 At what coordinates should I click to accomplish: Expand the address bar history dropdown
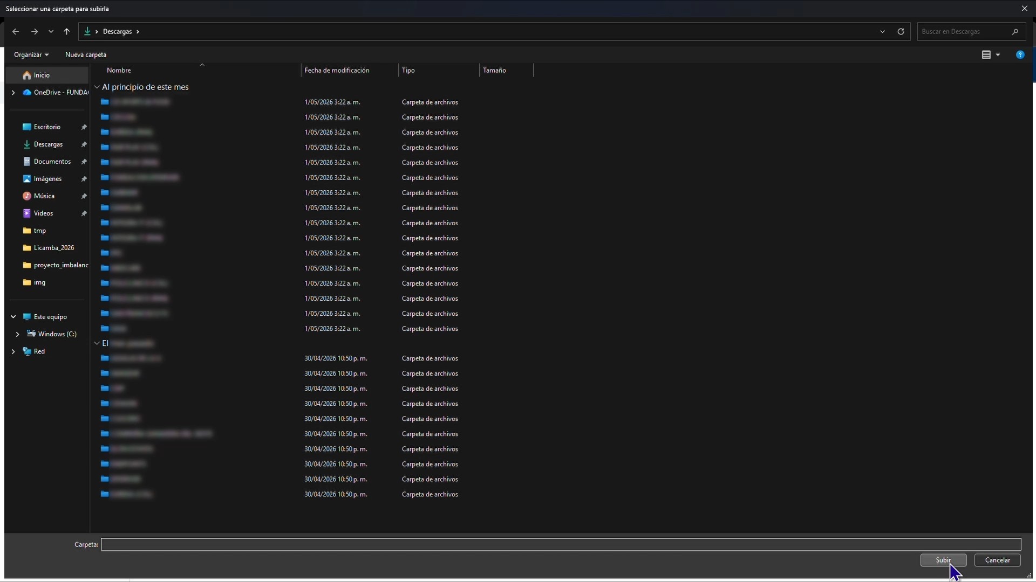point(882,32)
